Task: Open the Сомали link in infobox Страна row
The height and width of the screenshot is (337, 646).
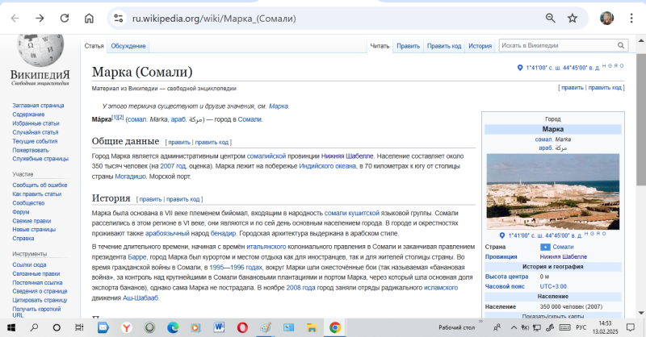Action: coord(563,247)
